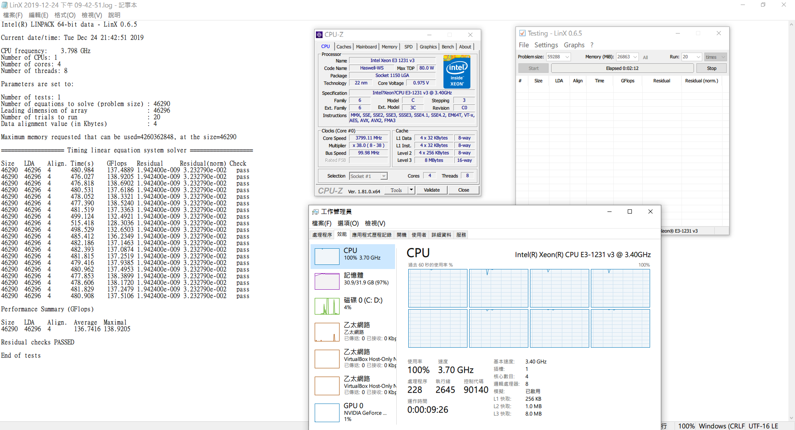Click the CPU-Z title bar app icon
The width and height of the screenshot is (795, 430).
click(x=319, y=35)
